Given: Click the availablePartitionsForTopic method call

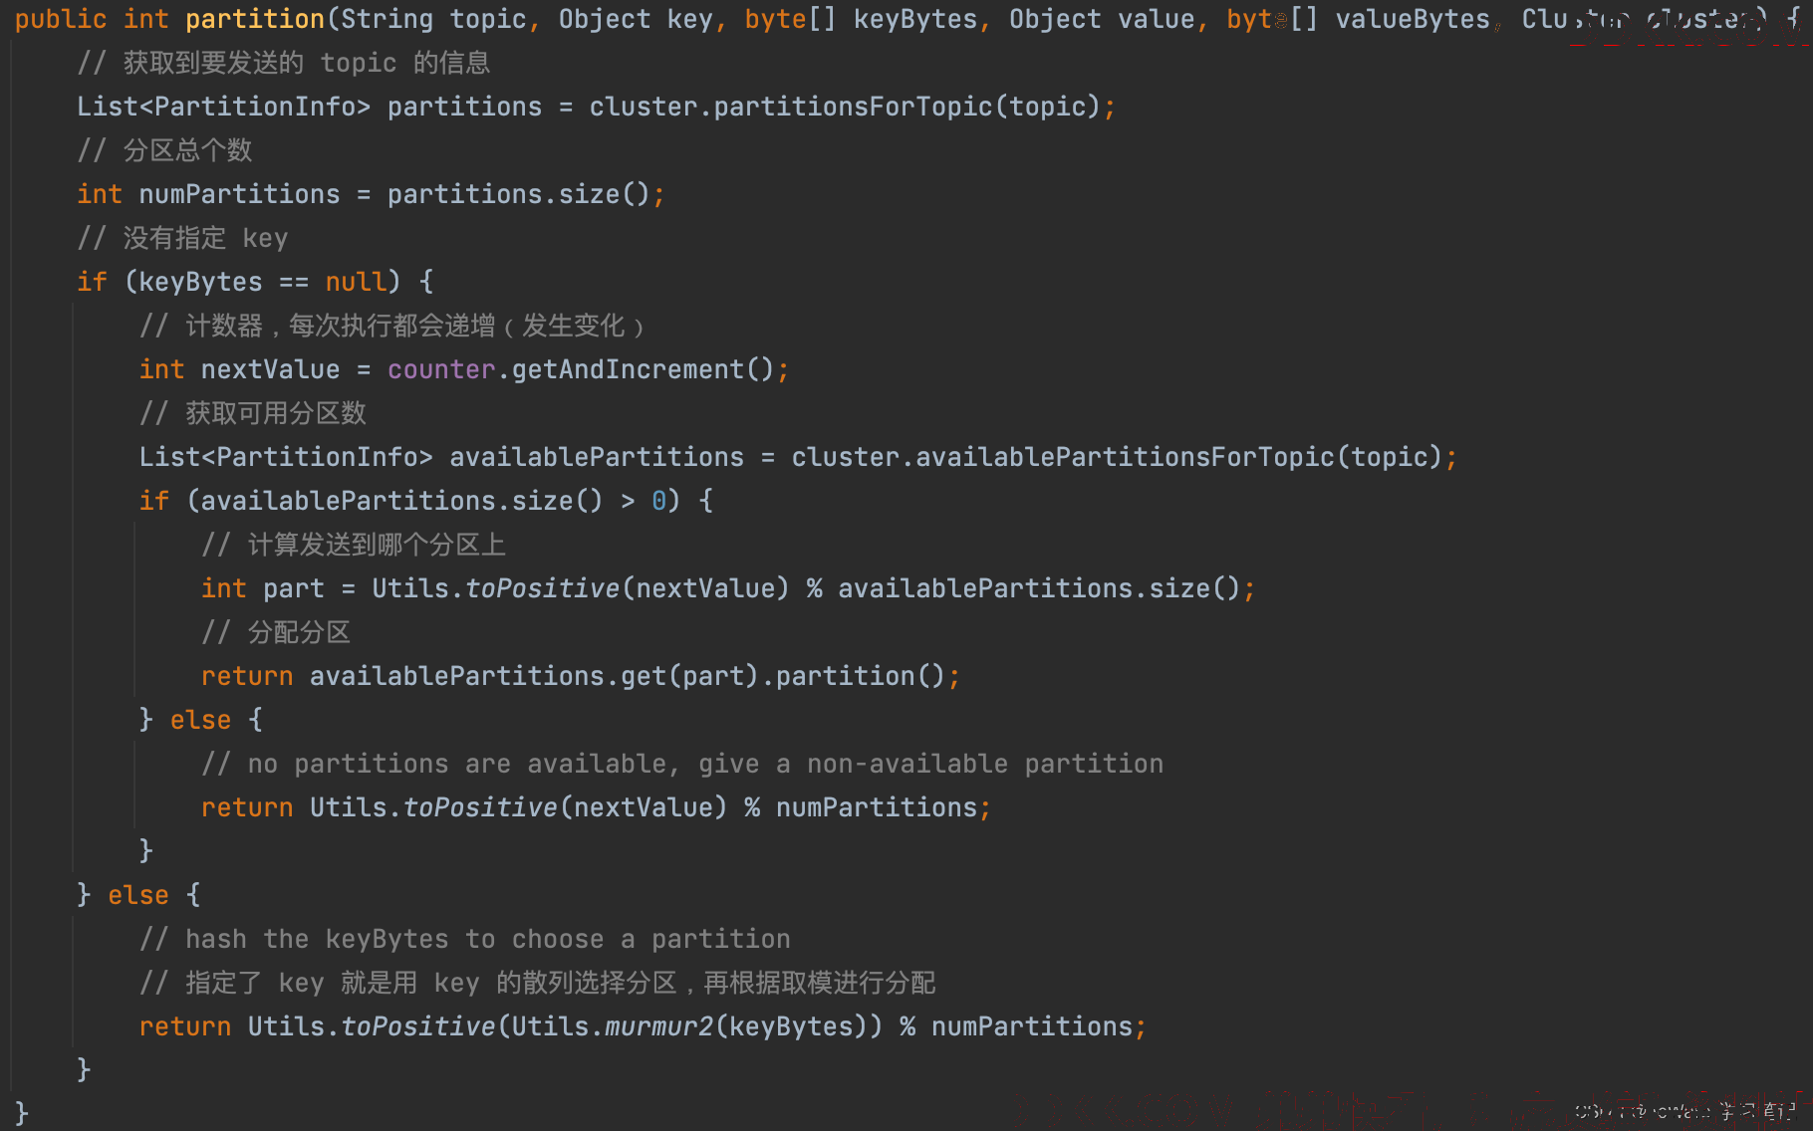Looking at the screenshot, I should pos(1124,457).
